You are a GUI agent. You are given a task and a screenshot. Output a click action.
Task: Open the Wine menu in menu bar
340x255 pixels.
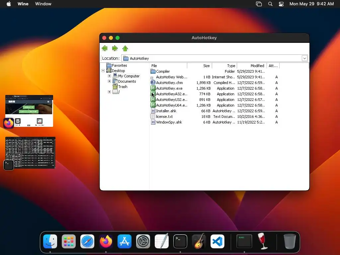(23, 4)
